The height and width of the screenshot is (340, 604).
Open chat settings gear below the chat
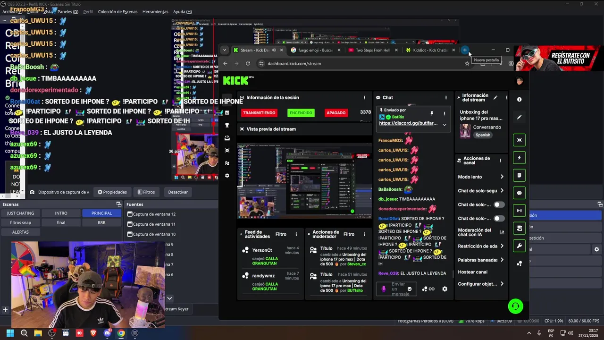pyautogui.click(x=445, y=289)
